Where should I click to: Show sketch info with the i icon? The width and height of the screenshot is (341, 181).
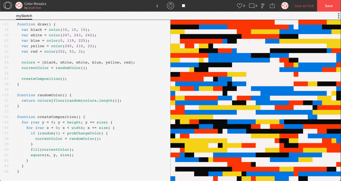point(157,6)
